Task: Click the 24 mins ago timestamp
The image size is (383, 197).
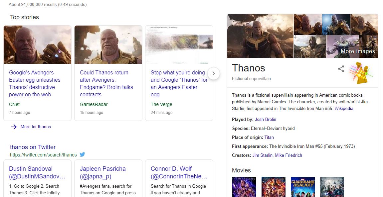Action: [x=161, y=113]
